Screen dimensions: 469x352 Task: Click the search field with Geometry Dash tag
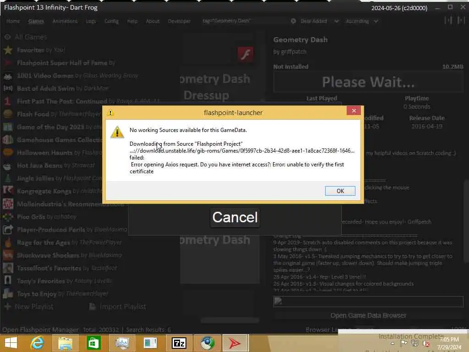244,21
